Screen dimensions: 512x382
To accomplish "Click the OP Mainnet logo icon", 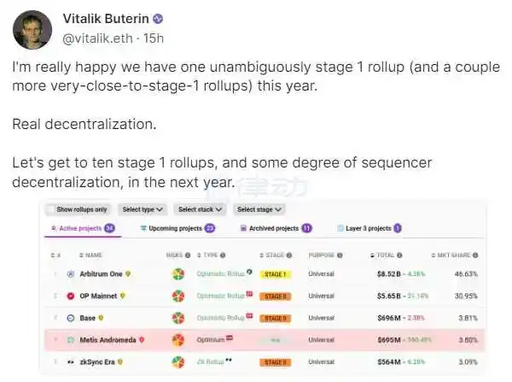I will click(x=71, y=296).
